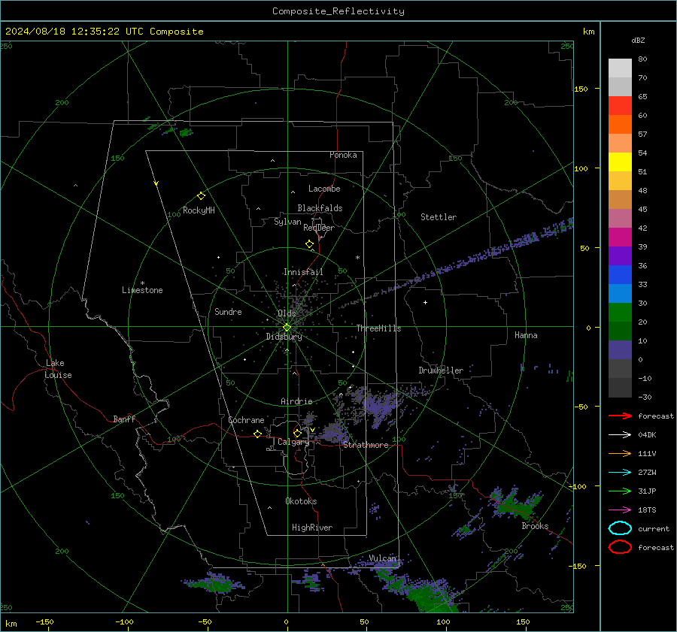Click the cyan current ellipse legend icon
The image size is (677, 632).
[620, 528]
